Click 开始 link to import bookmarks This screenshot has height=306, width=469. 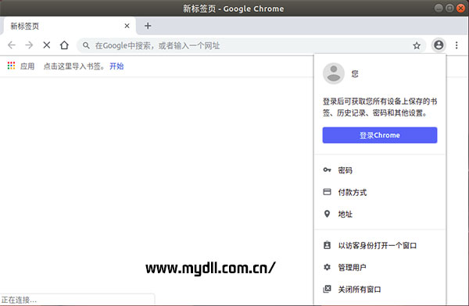(116, 66)
